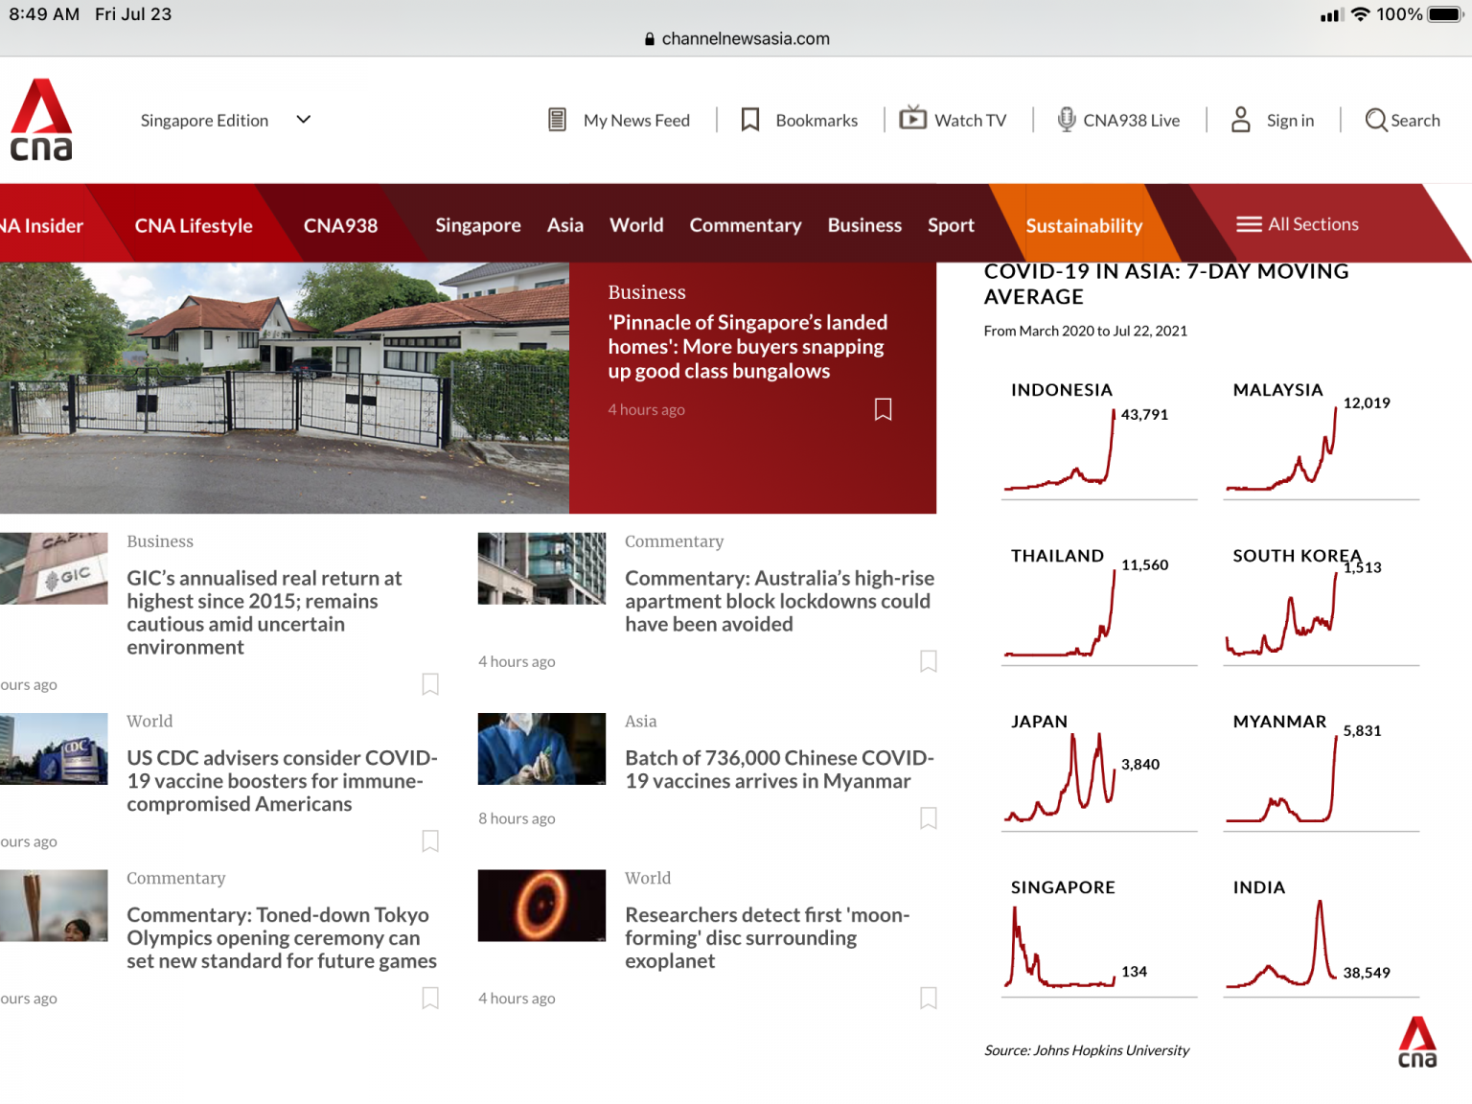Click the Olympic torch thumbnail
The height and width of the screenshot is (1104, 1472).
[54, 906]
